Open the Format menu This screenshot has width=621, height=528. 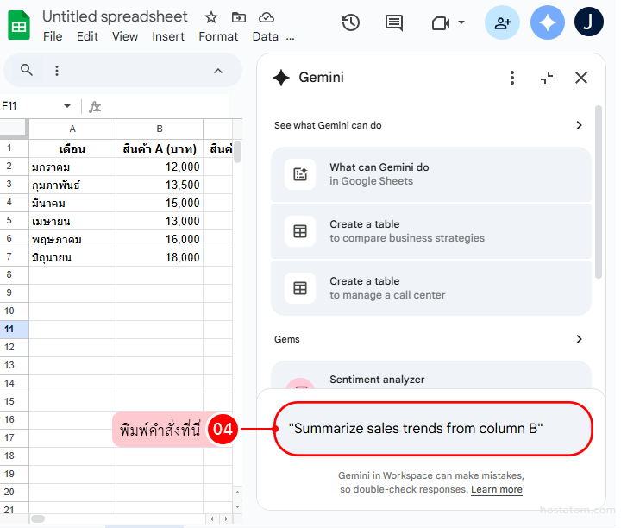[218, 36]
